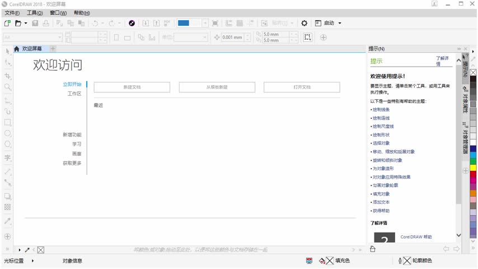Expand the document palette flyout arrow
Image resolution: width=478 pixels, height=269 pixels.
coord(20,250)
